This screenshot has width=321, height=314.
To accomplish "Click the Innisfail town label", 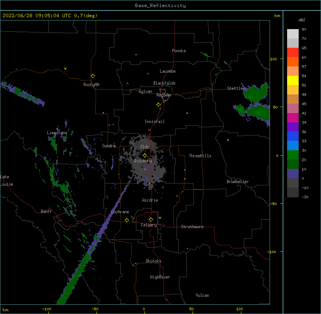I will 155,122.
